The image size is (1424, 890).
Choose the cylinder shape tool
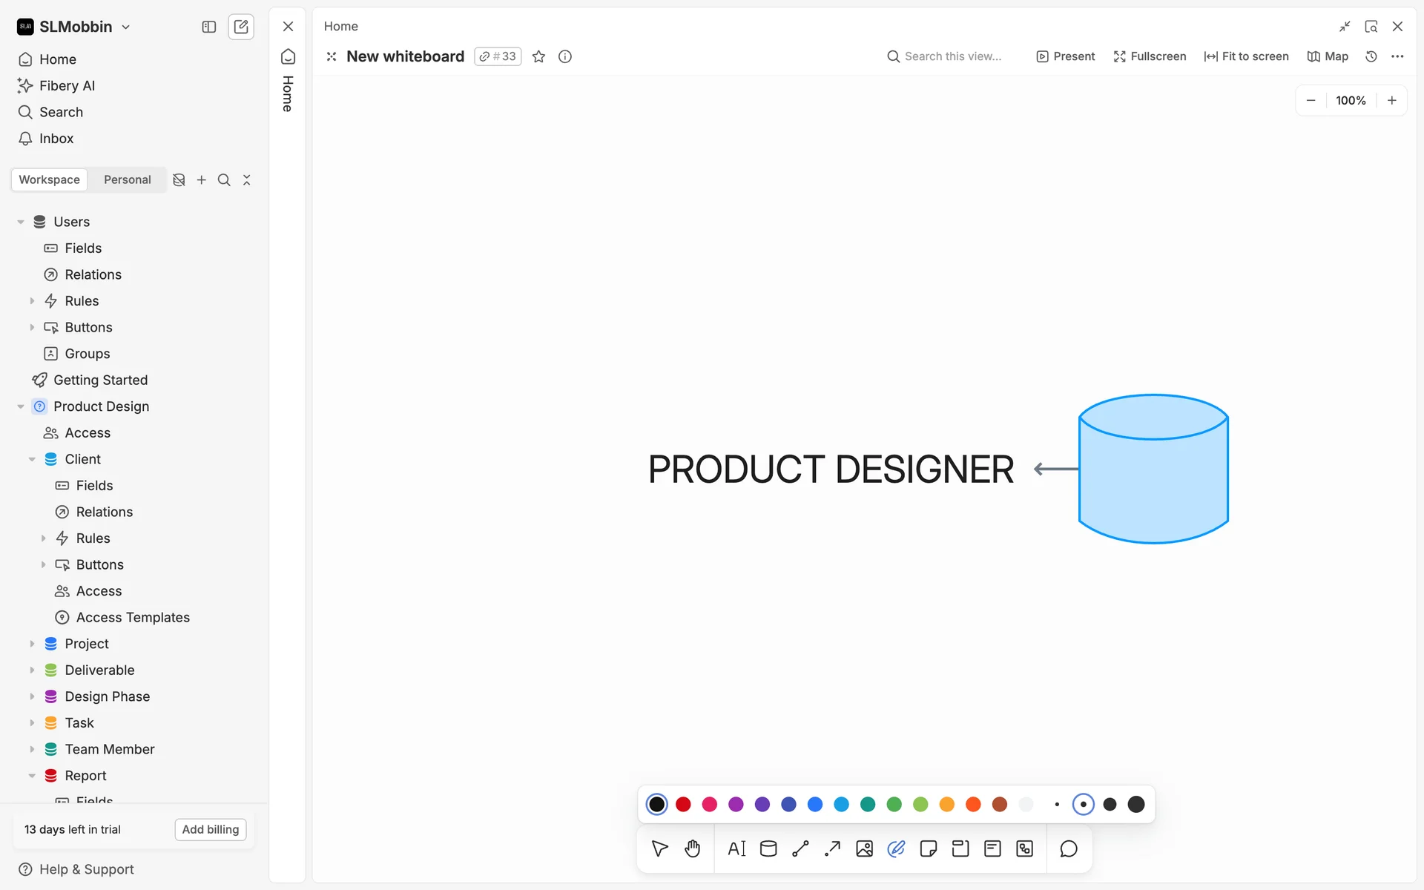click(768, 848)
